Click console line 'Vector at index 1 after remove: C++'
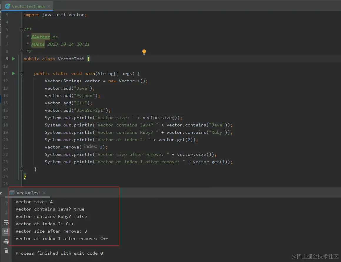Viewport: 341px width, 262px height. [x=62, y=238]
